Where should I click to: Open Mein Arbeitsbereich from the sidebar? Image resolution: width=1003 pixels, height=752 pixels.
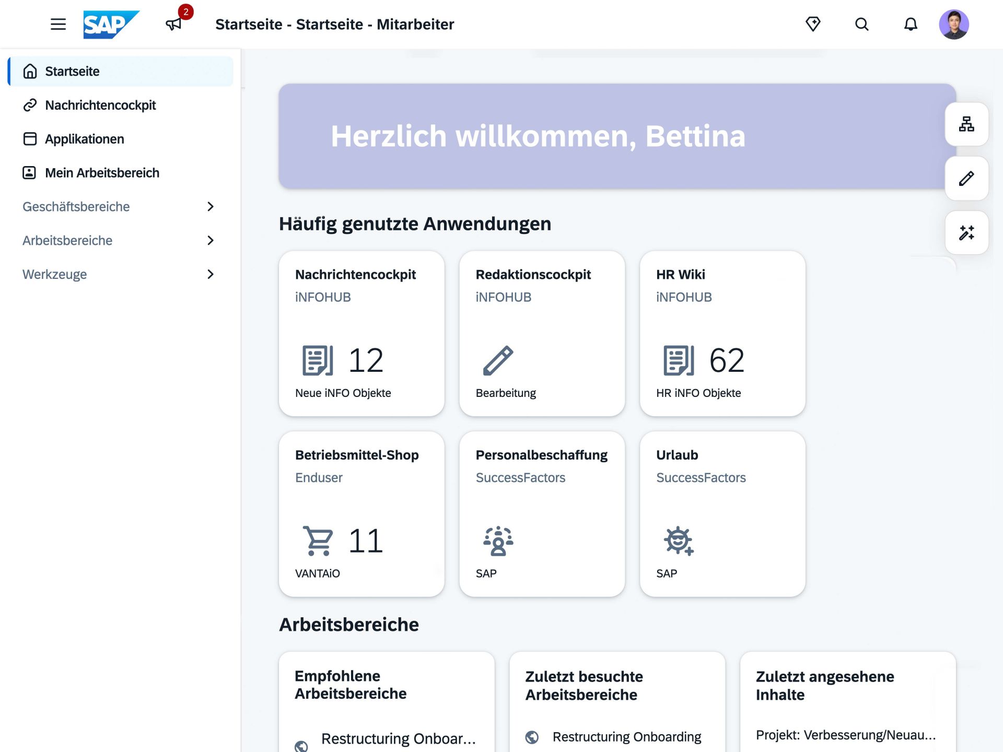tap(121, 173)
